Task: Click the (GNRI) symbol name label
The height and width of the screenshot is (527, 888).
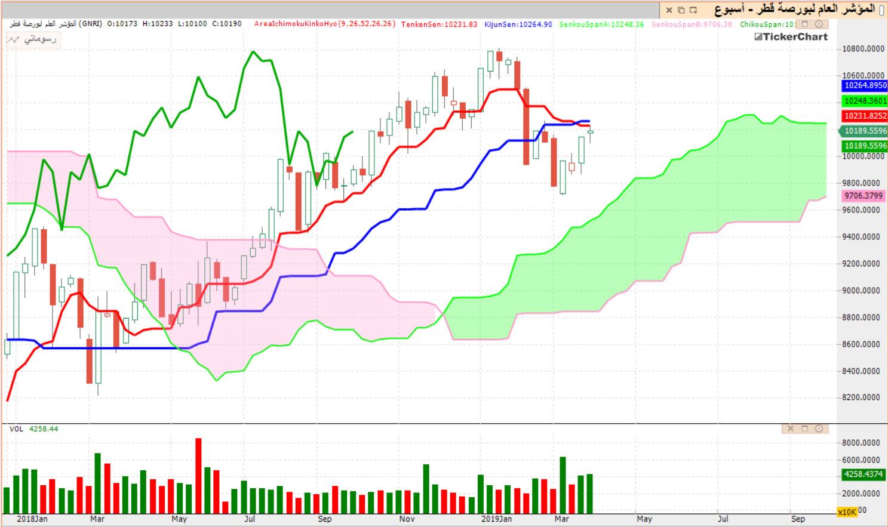Action: pos(91,24)
